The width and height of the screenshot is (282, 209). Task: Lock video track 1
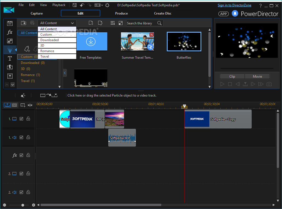click(28, 118)
